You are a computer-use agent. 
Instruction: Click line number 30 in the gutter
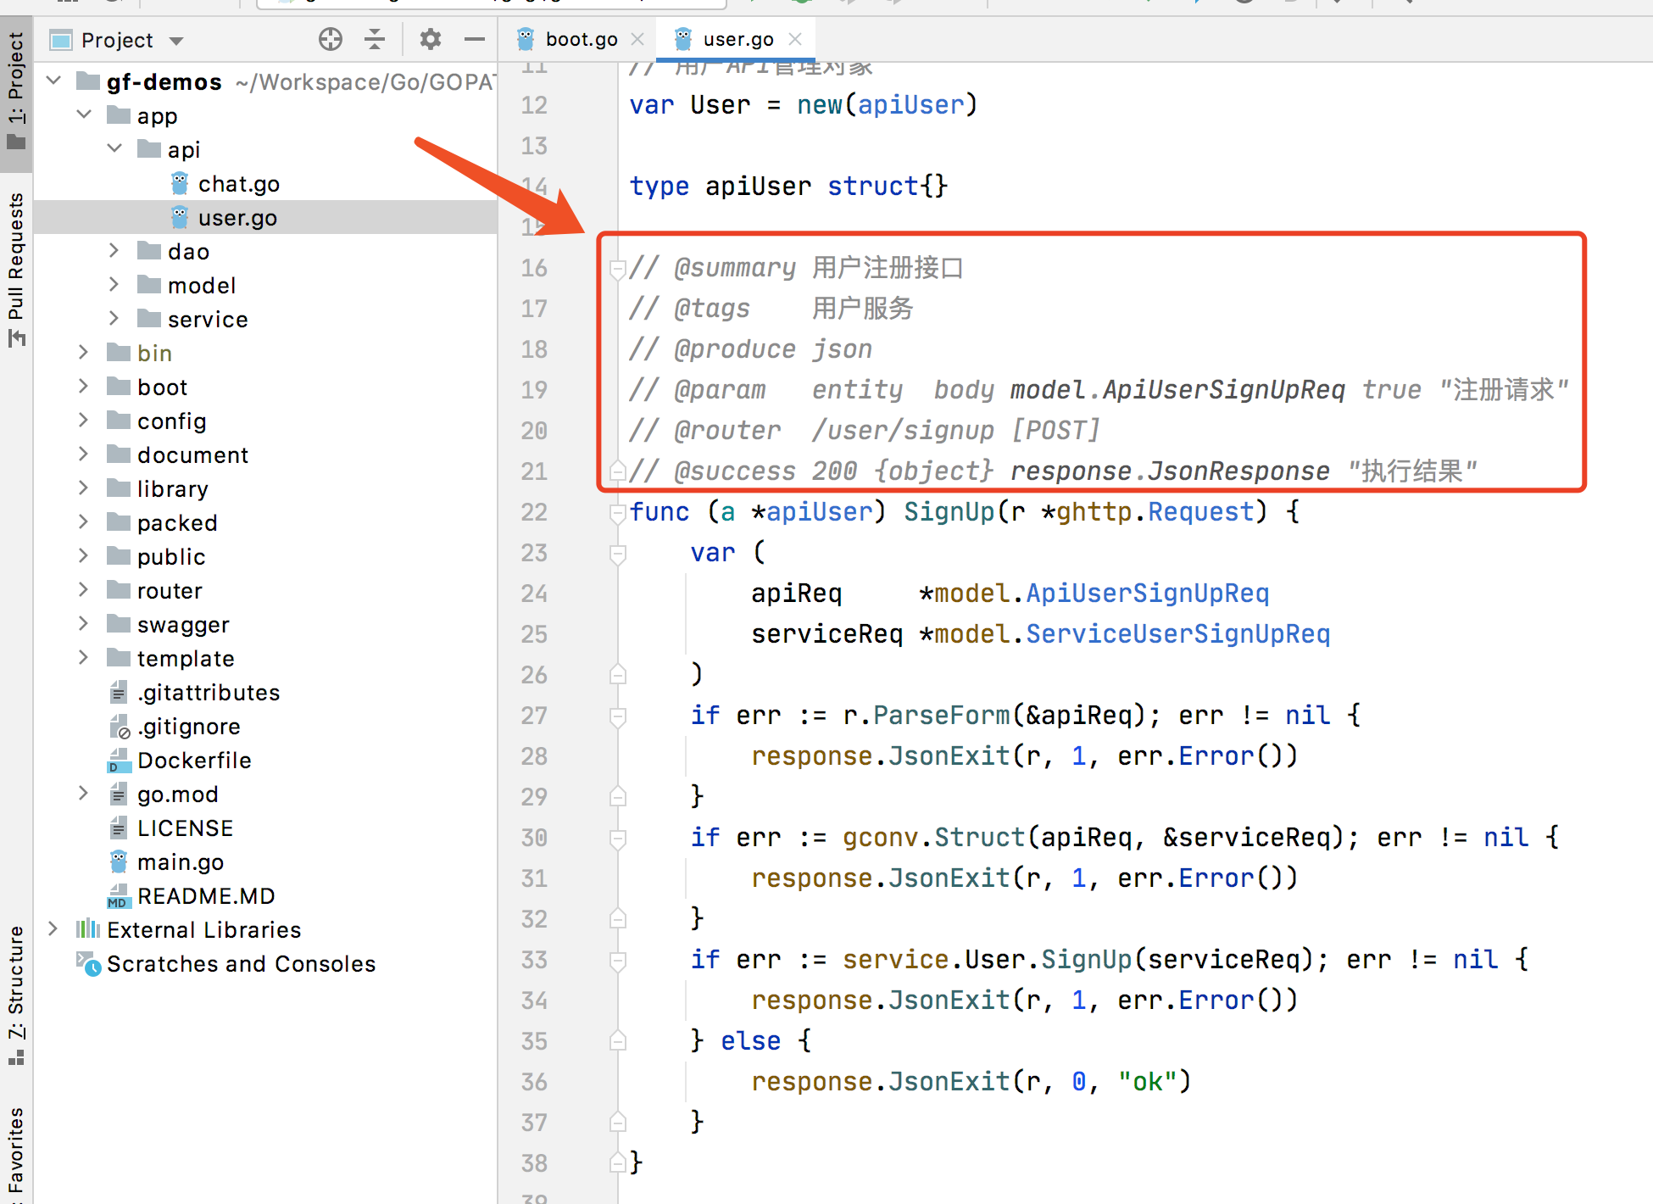534,838
